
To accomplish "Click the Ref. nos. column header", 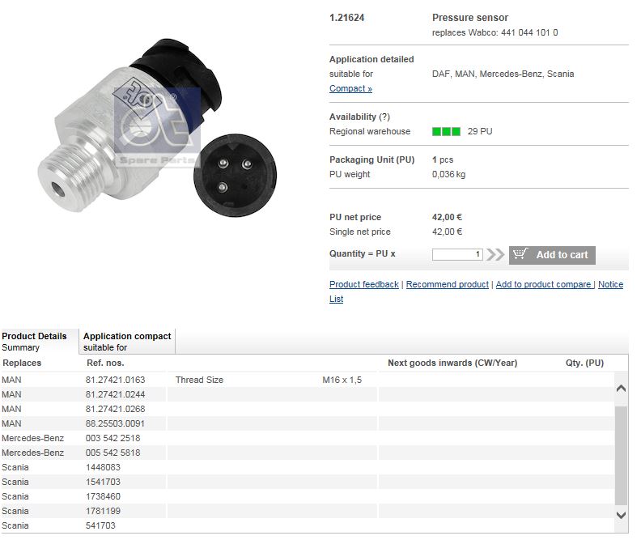I will pos(105,363).
